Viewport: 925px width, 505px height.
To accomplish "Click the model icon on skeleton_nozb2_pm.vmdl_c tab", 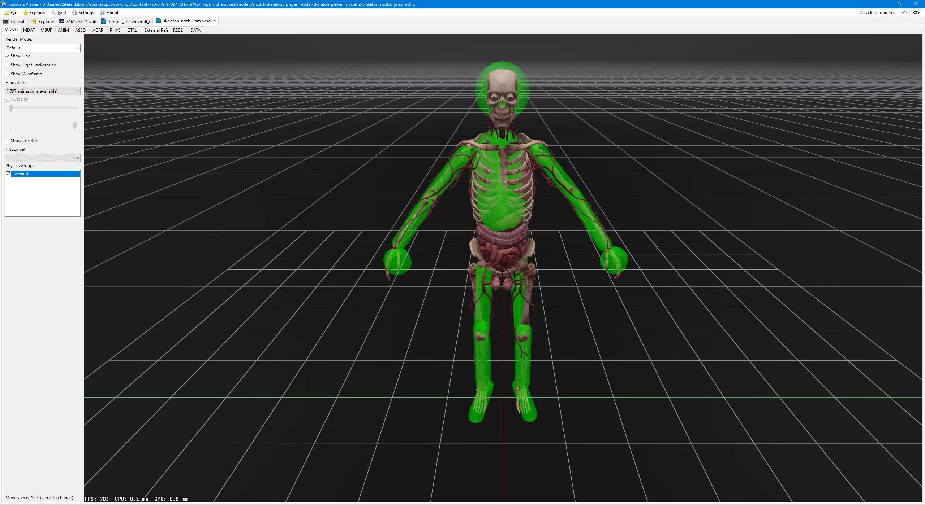I will 158,21.
